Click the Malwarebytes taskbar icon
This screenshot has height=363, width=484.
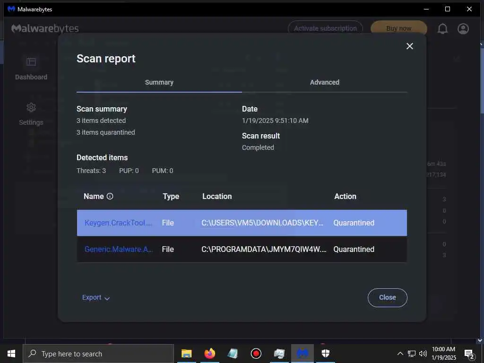(x=302, y=354)
